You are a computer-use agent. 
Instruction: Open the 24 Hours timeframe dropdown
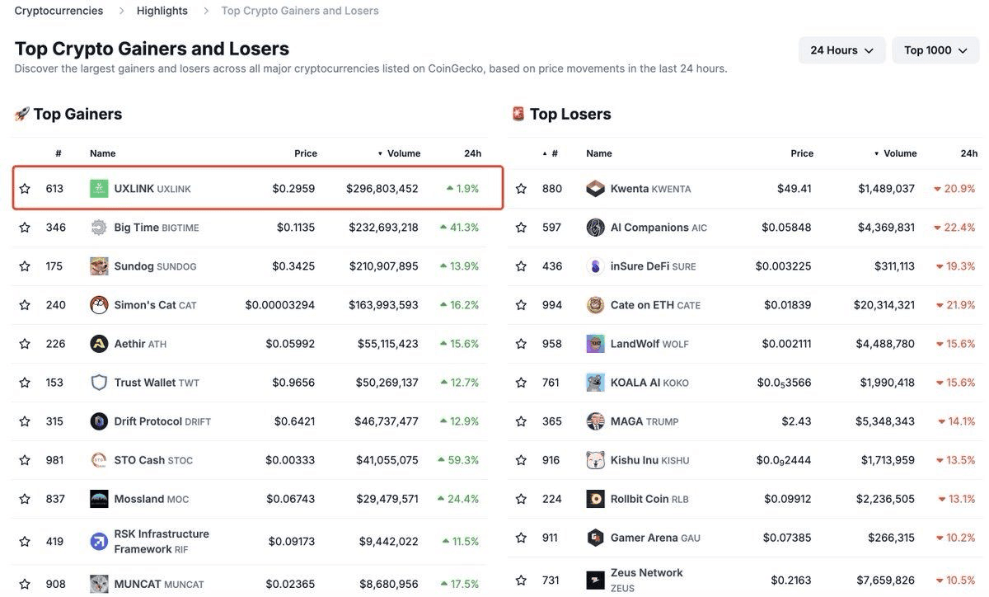(842, 50)
